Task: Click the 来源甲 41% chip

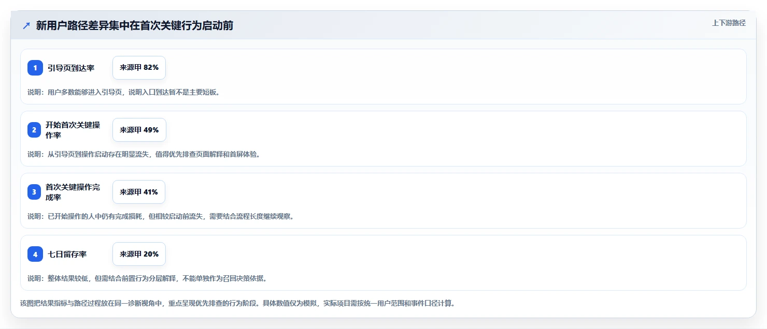Action: coord(139,192)
